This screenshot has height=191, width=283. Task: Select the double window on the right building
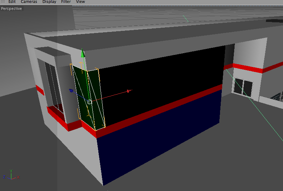click(x=243, y=88)
